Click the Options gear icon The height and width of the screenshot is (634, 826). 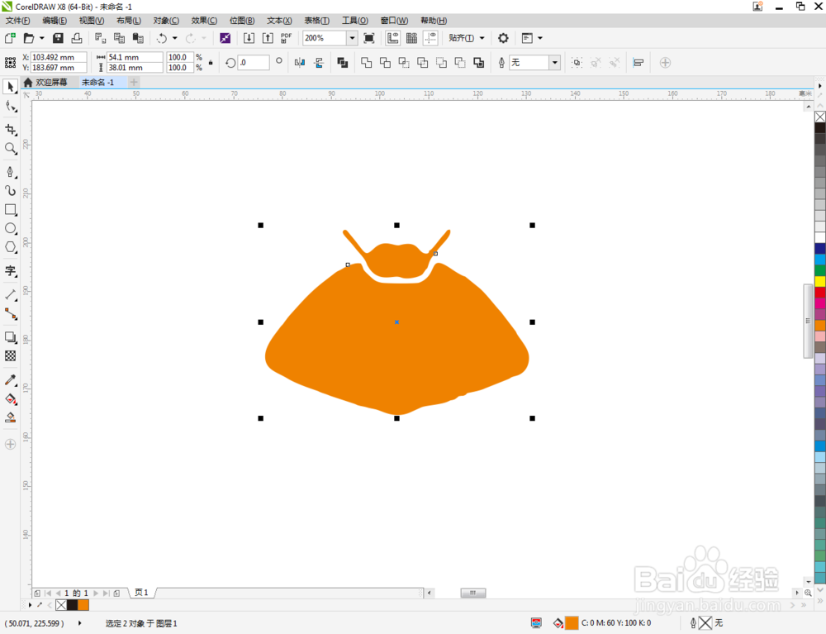coord(503,38)
